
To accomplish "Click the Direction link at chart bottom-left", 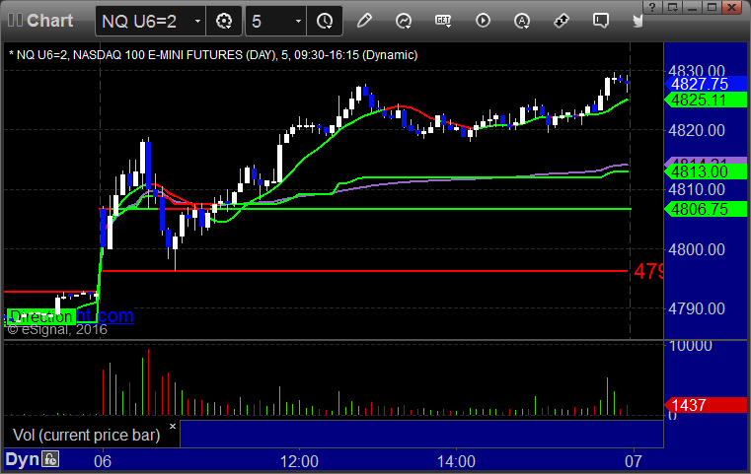I will click(x=40, y=316).
